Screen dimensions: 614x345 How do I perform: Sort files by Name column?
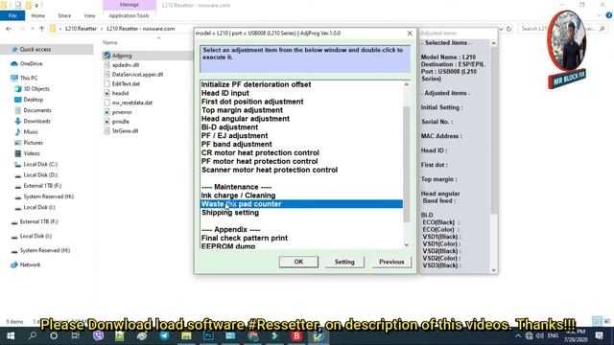110,42
